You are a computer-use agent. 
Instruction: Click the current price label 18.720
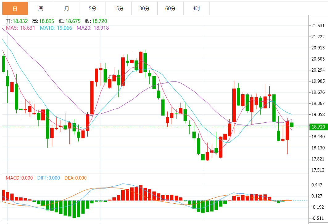[x=318, y=127]
